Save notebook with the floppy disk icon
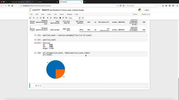179x100 pixels. (x=30, y=18)
